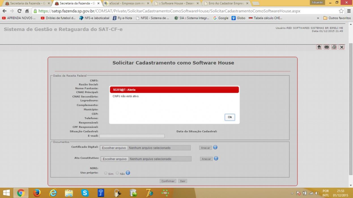The width and height of the screenshot is (353, 198).
Task: Click the browser home icon
Action: pos(27,11)
